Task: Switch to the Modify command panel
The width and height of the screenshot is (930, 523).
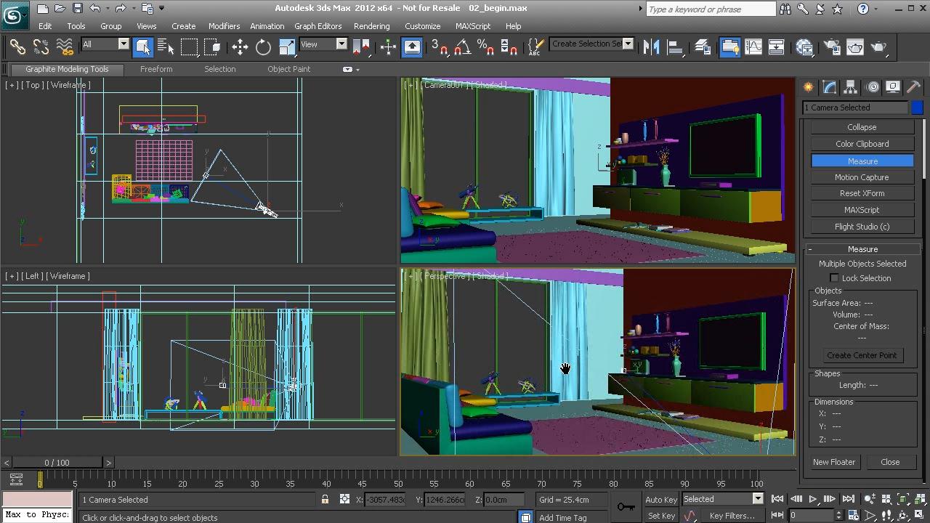Action: click(829, 87)
